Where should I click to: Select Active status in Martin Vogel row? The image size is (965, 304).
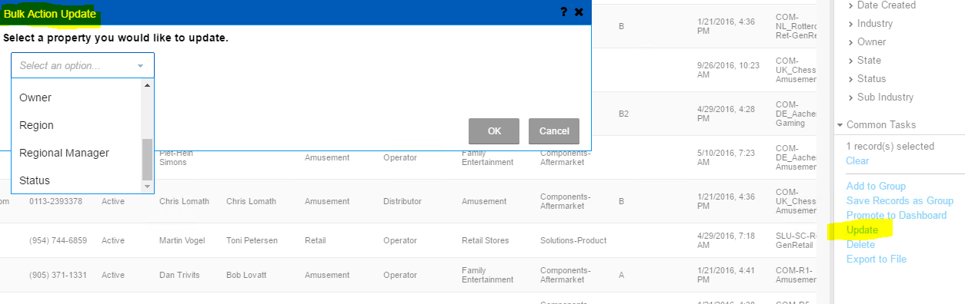pyautogui.click(x=113, y=240)
